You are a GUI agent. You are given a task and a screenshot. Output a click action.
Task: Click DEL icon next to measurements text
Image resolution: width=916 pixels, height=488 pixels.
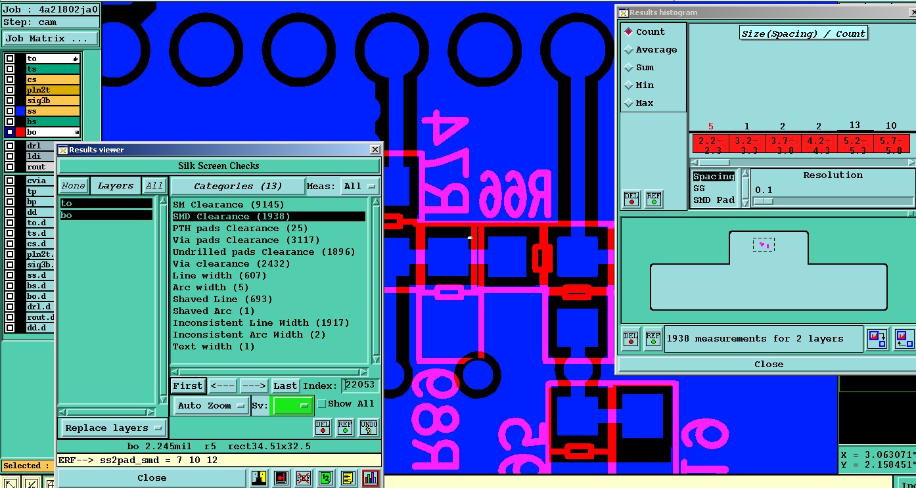(631, 338)
